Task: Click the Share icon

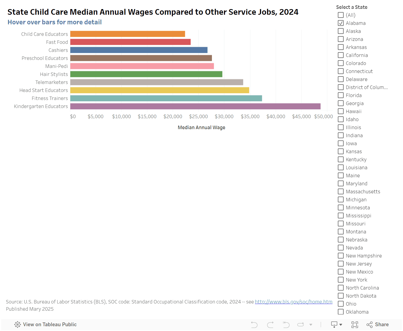Action: click(377, 325)
